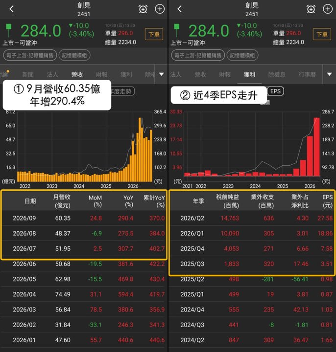Open 行事曆 tab on right screen
Screen dimensions: 336x352
[307, 74]
